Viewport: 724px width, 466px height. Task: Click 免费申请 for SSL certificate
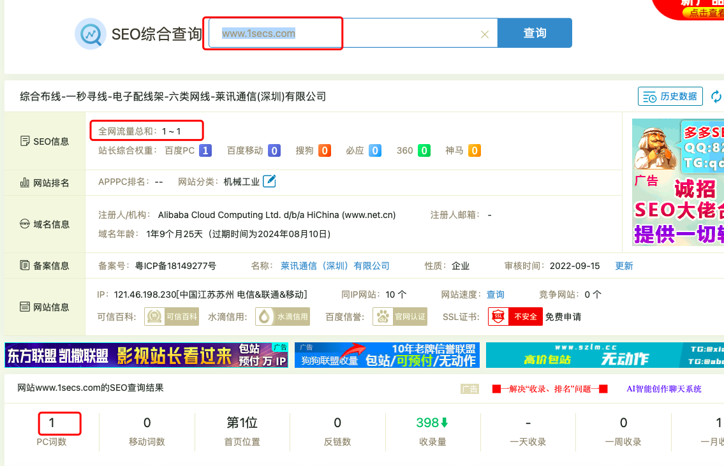pos(563,317)
